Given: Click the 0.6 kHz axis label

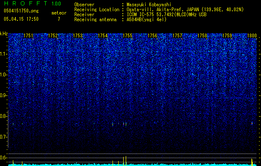Looking at the screenshot, I should point(4,158).
